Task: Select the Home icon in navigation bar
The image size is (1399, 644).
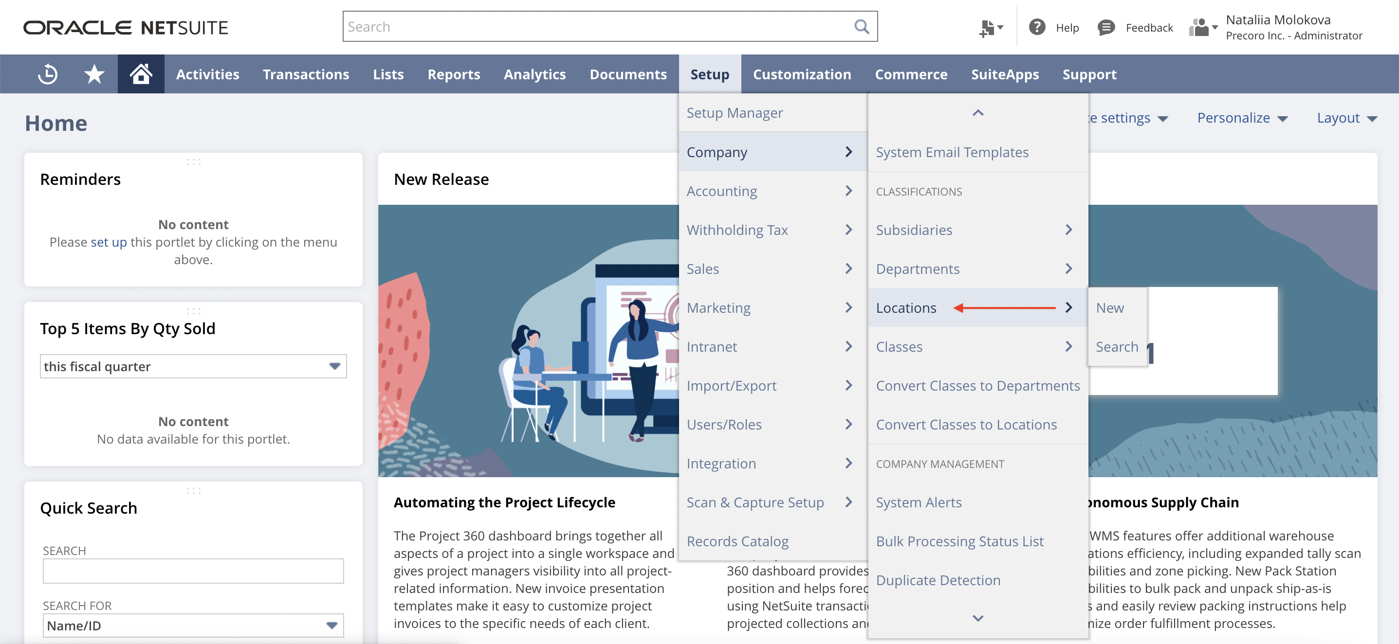Action: (x=141, y=74)
